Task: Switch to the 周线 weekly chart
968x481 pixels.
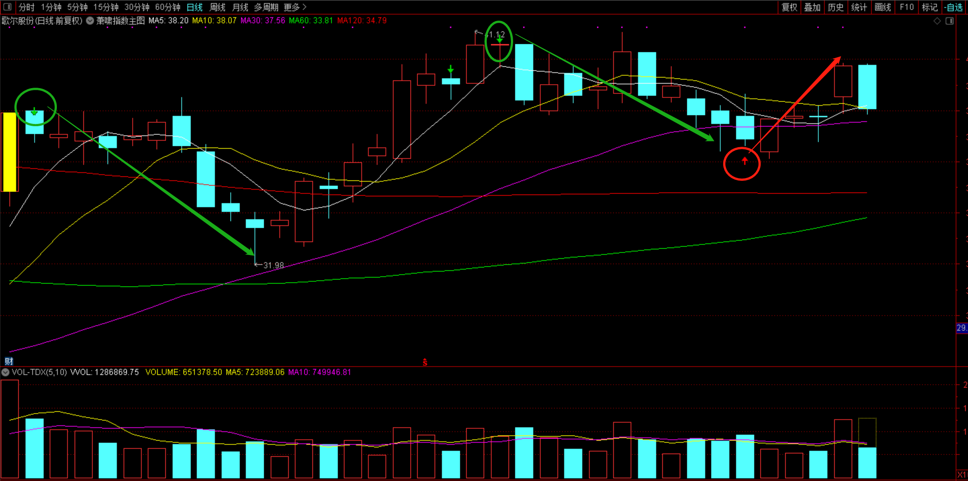Action: click(x=217, y=7)
